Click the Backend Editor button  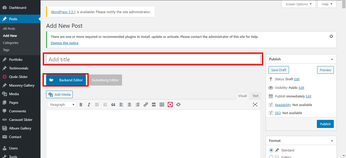tap(66, 80)
